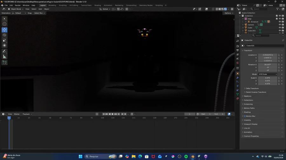The image size is (286, 160).
Task: Open the XYZ Euler rotation mode dropdown
Action: click(268, 74)
